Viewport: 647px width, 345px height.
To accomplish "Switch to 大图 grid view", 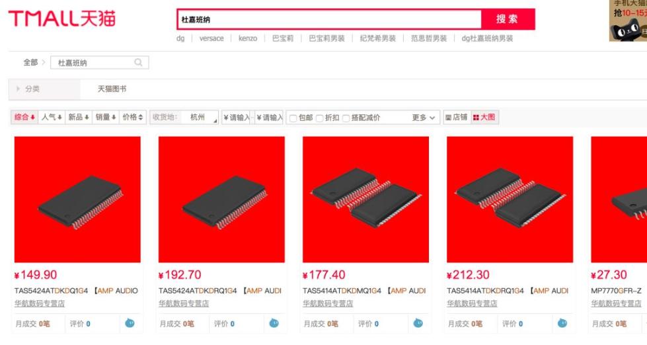I will 484,117.
